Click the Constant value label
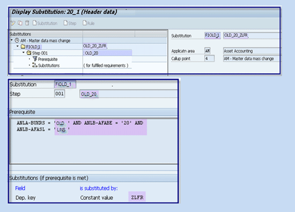The height and width of the screenshot is (212, 295). pyautogui.click(x=97, y=198)
